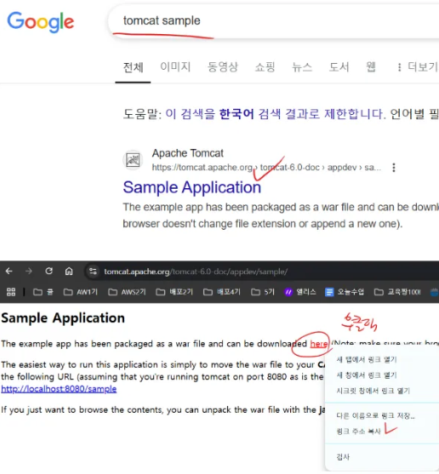This screenshot has height=474, width=439.
Task: Click the Sample Application page heading
Action: [x=63, y=318]
